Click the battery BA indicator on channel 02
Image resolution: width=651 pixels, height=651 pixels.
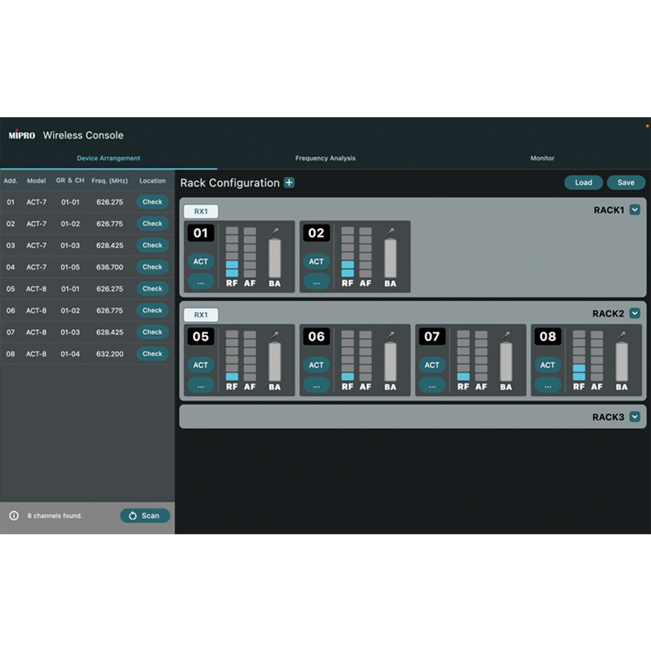390,259
